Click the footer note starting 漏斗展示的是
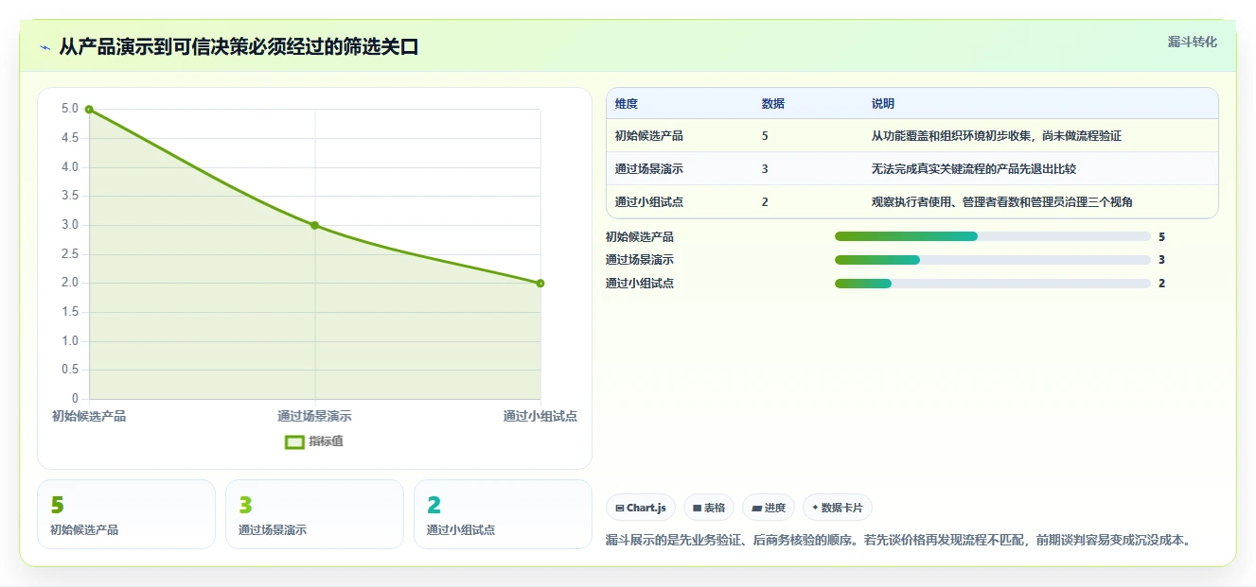 click(x=898, y=541)
